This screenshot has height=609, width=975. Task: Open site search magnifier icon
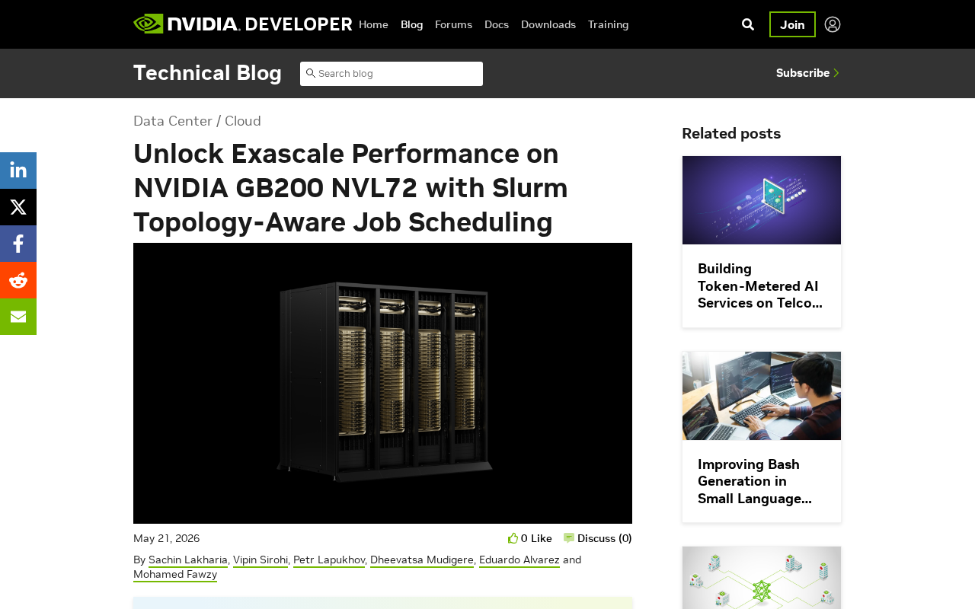[748, 24]
